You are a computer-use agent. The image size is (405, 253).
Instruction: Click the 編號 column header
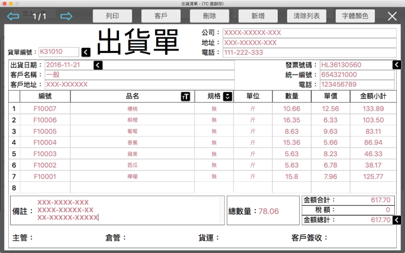coord(45,96)
